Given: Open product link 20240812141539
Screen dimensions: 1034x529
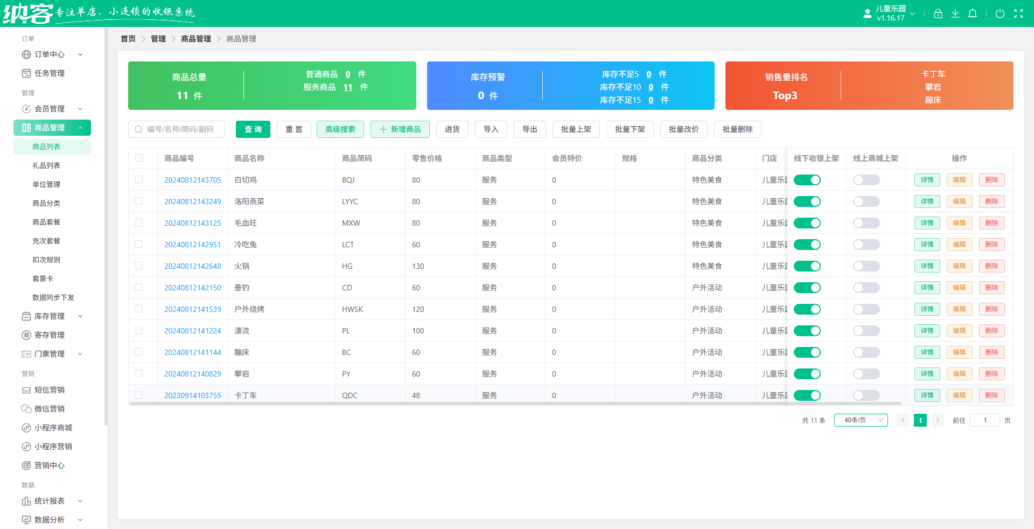Looking at the screenshot, I should (x=192, y=309).
